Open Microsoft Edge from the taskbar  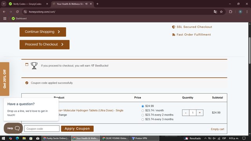click(x=17, y=138)
